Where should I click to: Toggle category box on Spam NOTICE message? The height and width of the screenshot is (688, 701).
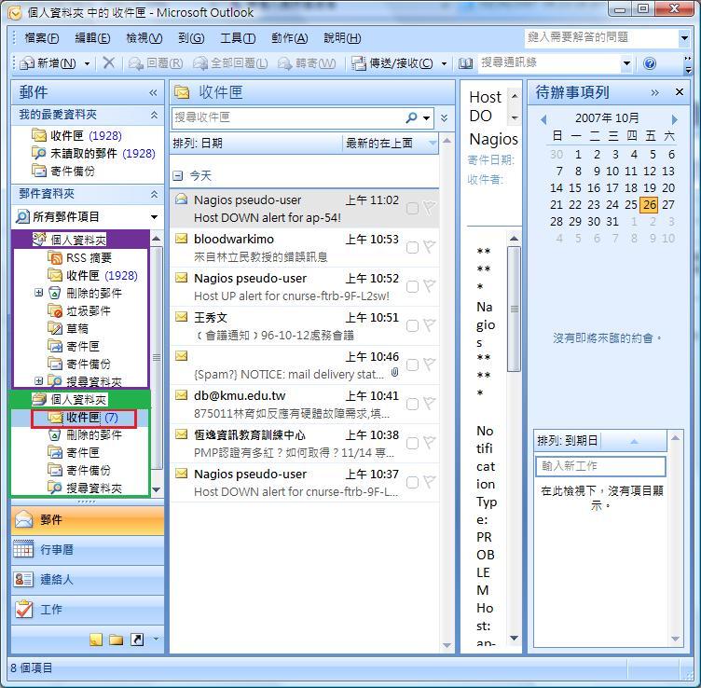click(412, 365)
